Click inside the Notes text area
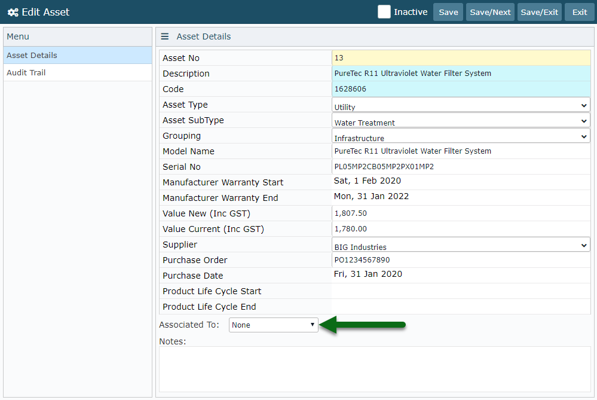The height and width of the screenshot is (400, 597). pyautogui.click(x=375, y=369)
